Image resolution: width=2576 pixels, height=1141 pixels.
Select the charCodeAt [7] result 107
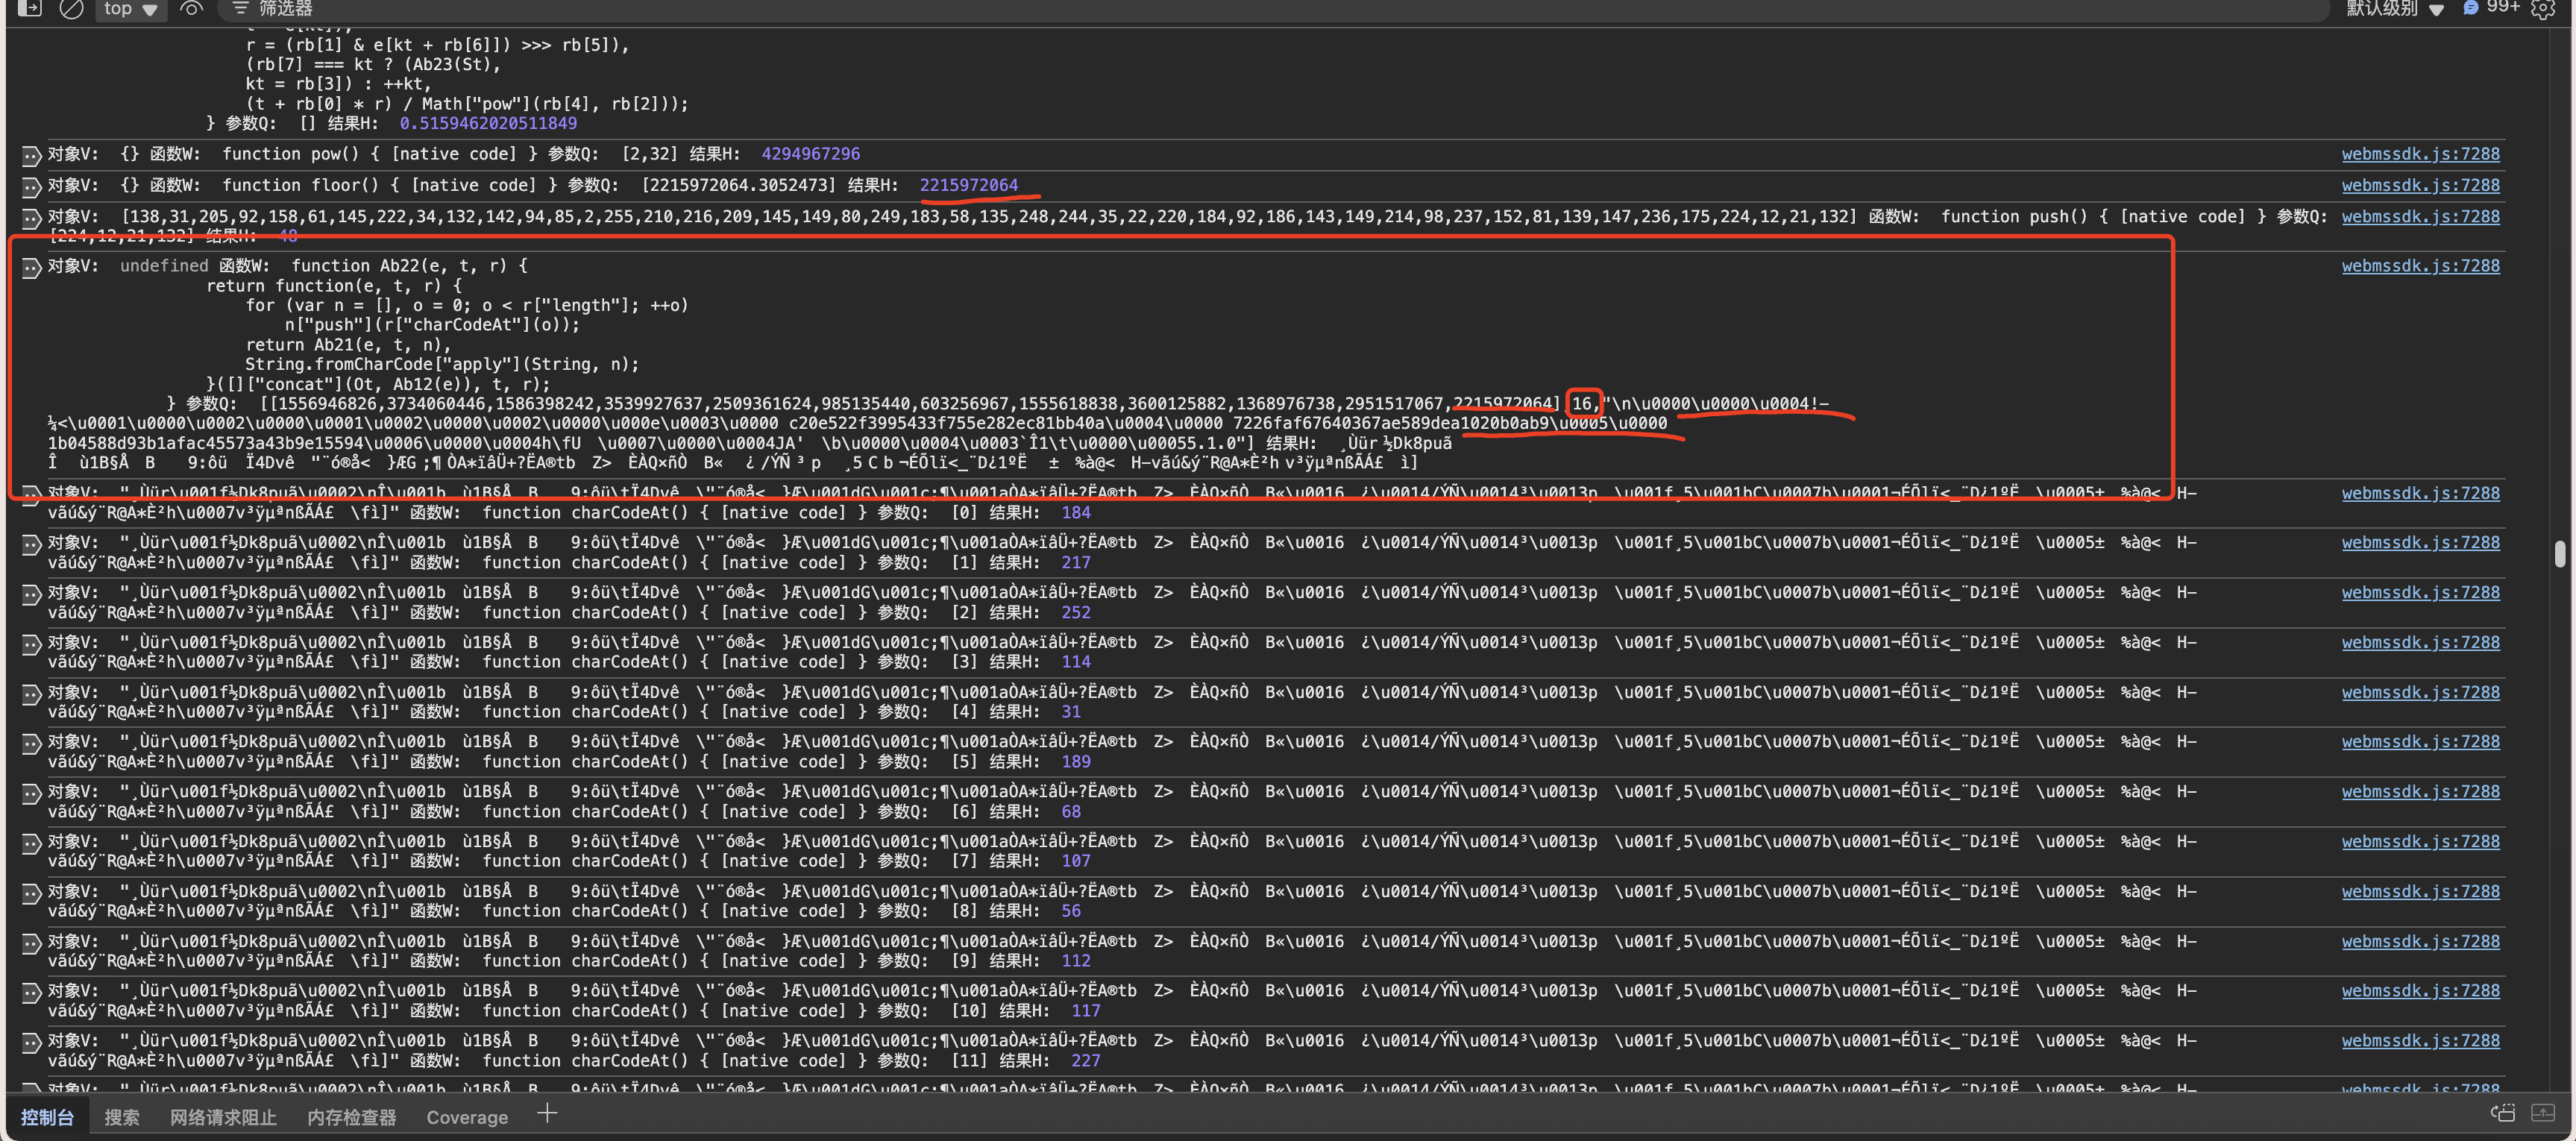[x=1076, y=860]
